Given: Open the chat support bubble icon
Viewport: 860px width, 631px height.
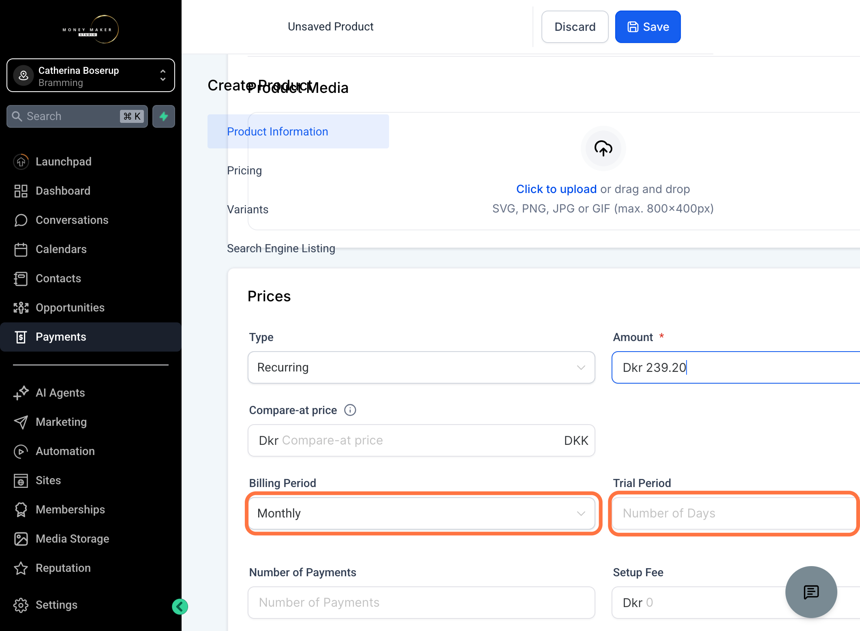Looking at the screenshot, I should point(811,592).
